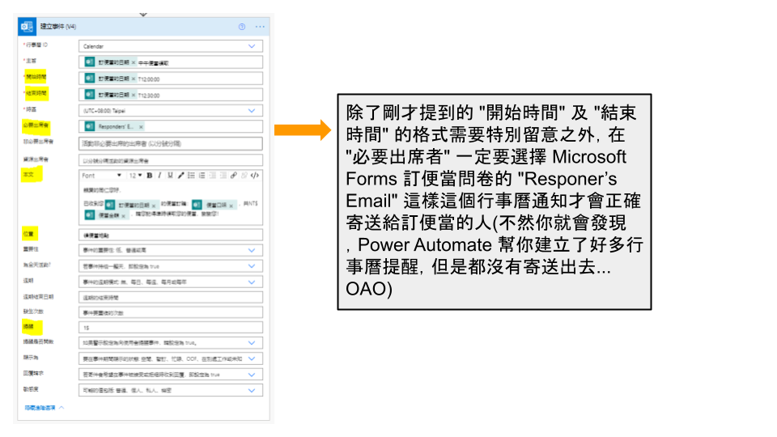Remove the date token in the start time field
This screenshot has width=777, height=437.
click(134, 78)
